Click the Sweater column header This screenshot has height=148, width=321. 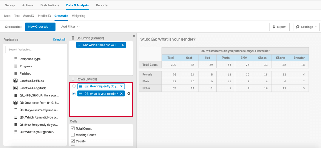click(299, 58)
